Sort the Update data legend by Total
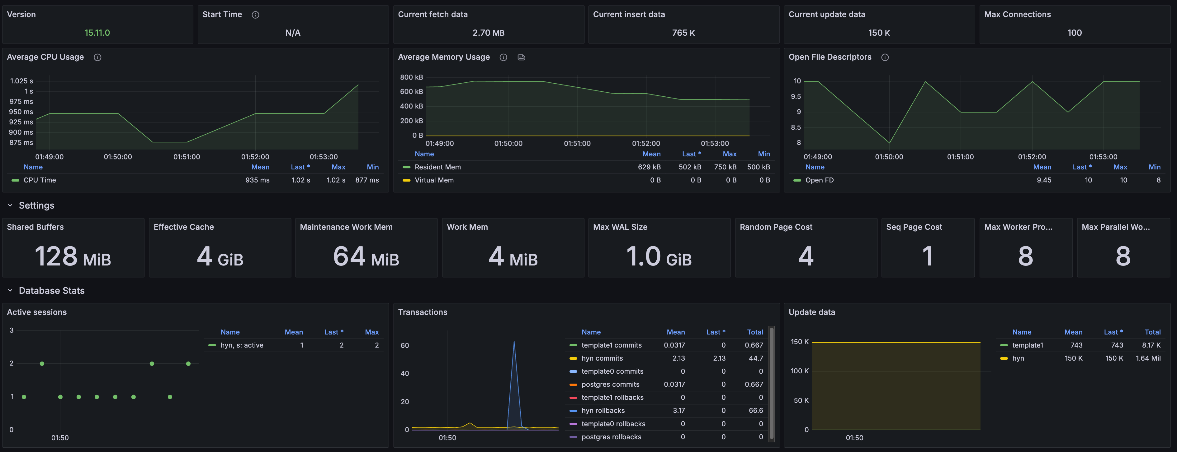 [x=1152, y=332]
